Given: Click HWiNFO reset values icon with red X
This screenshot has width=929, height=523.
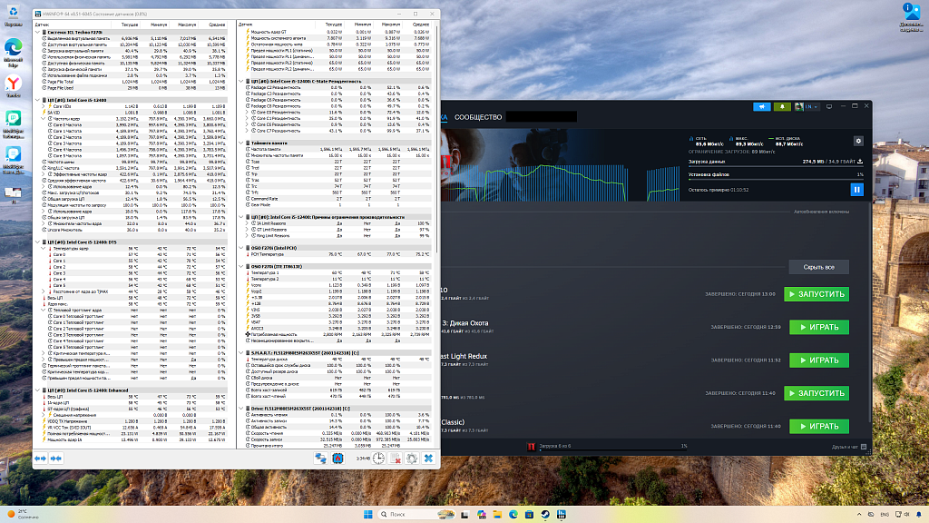Looking at the screenshot, I should pyautogui.click(x=396, y=459).
